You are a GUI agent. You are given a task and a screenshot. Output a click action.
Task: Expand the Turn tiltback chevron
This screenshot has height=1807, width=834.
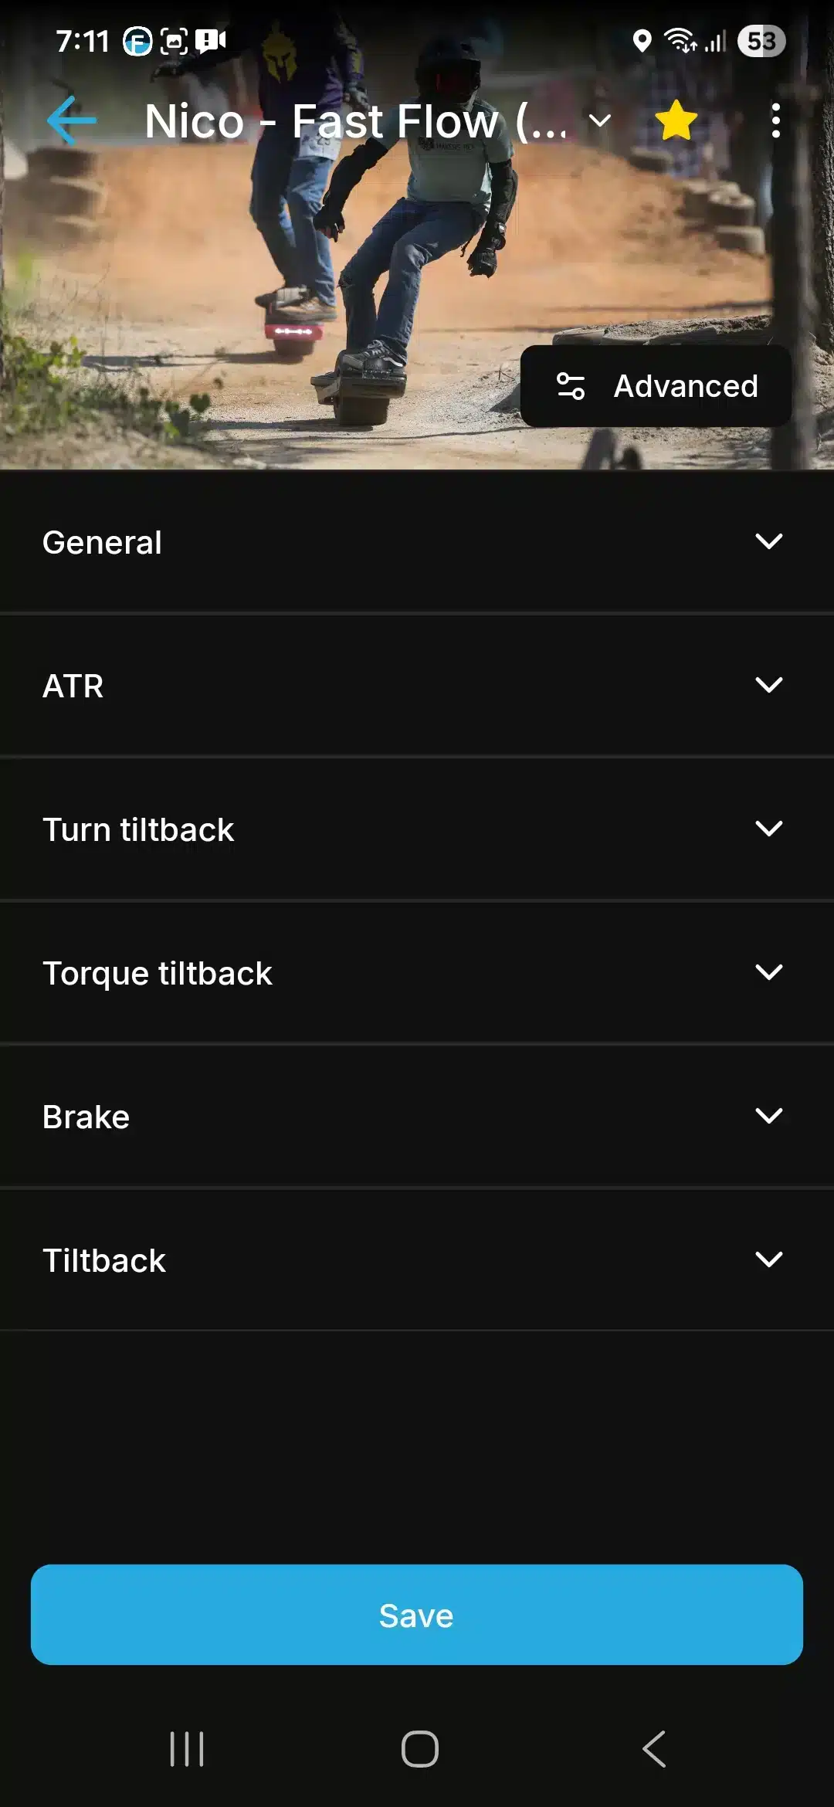(768, 829)
